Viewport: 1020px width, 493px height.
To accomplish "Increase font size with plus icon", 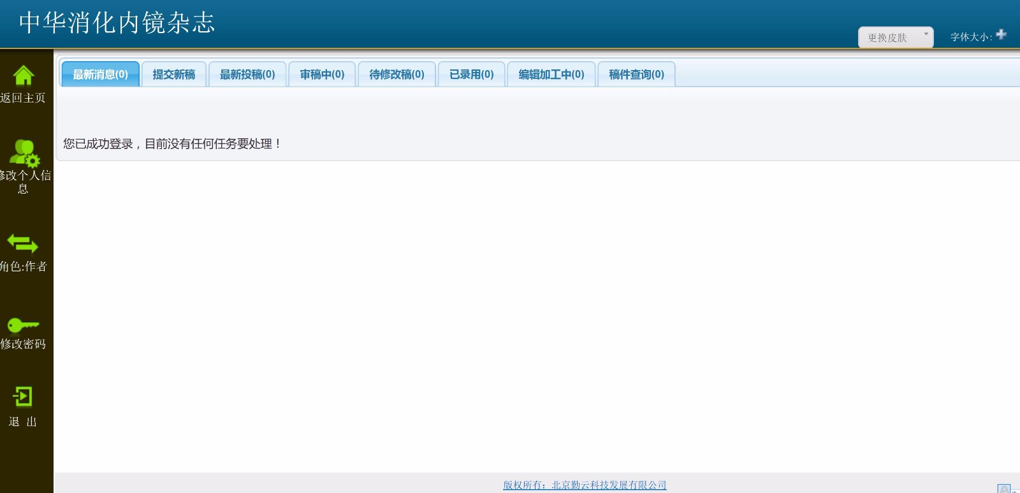I will tap(1002, 34).
